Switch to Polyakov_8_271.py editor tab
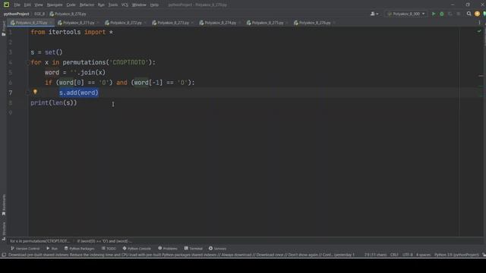Screen dimensions: 486x273 tap(78, 23)
